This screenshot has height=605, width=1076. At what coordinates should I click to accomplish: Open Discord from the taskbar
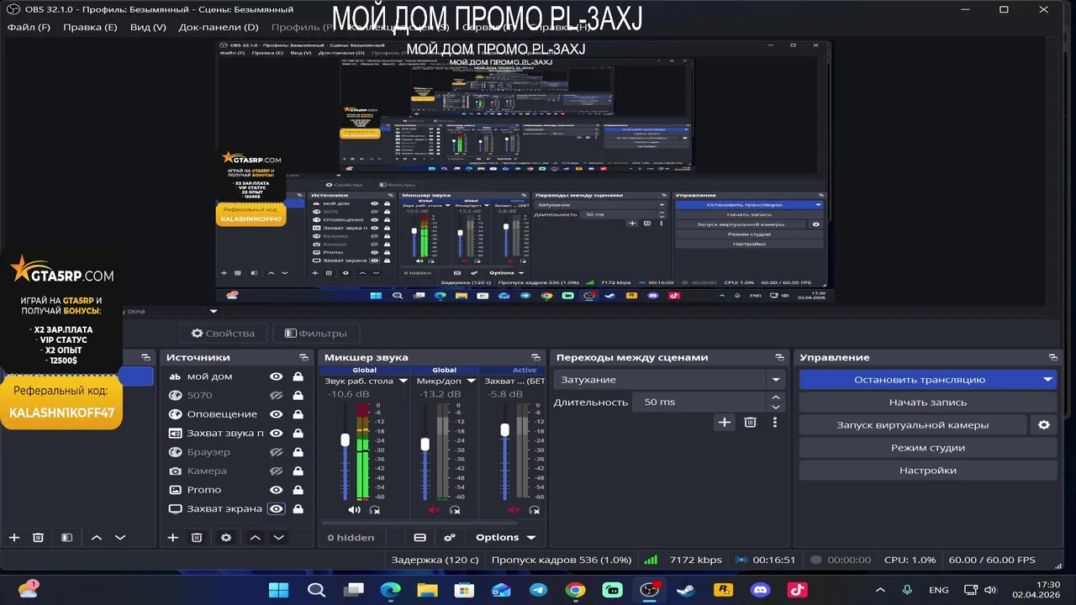tap(760, 590)
